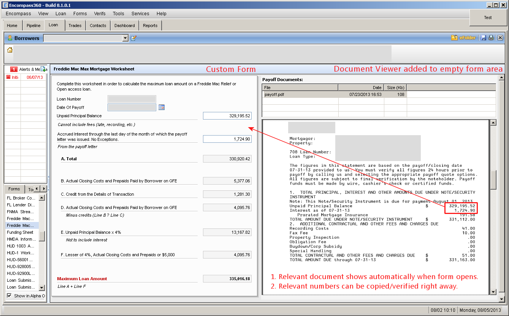Screen dimensions: 509x316
Task: Click the A. Total value 330,920.42
Action: click(227, 159)
